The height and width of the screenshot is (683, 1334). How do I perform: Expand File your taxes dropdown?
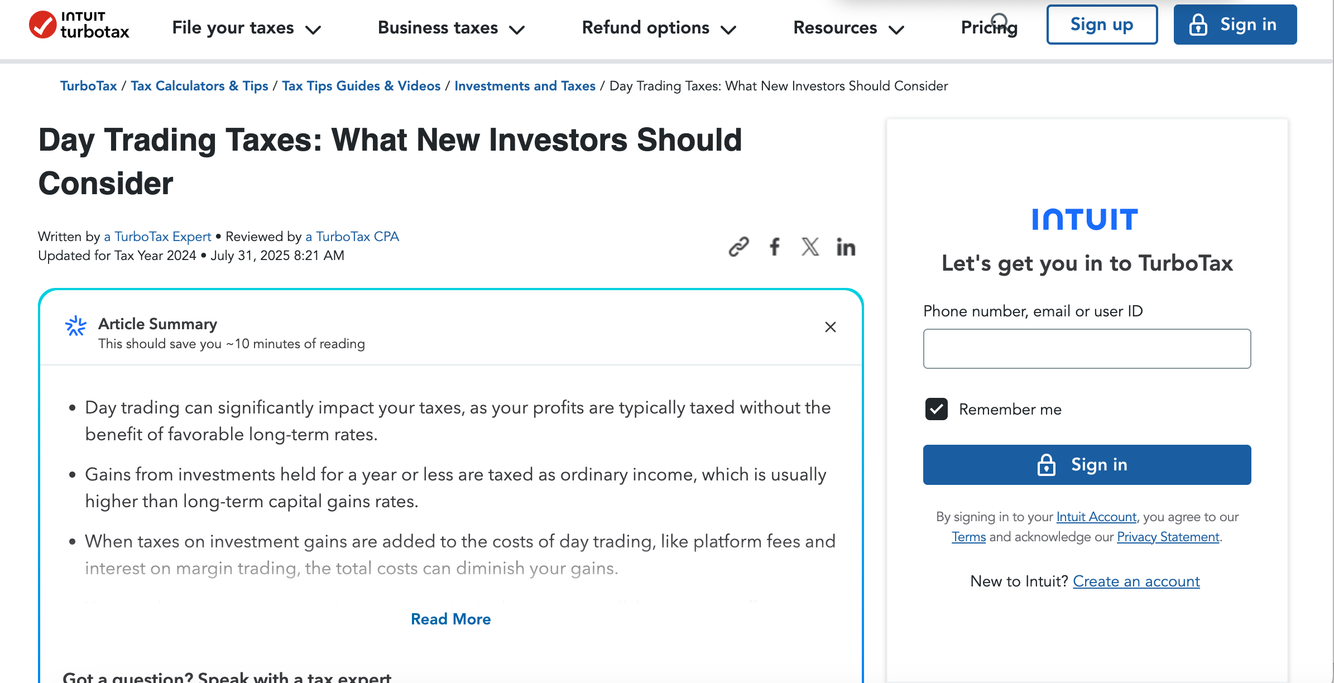pos(246,28)
